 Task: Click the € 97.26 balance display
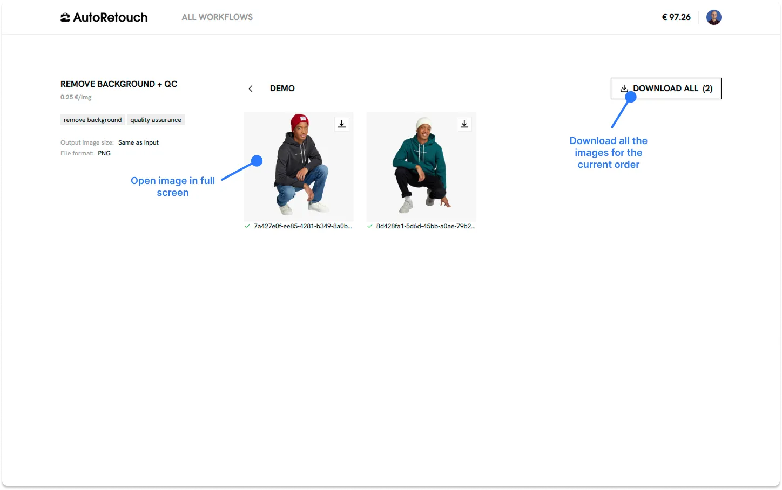coord(676,17)
